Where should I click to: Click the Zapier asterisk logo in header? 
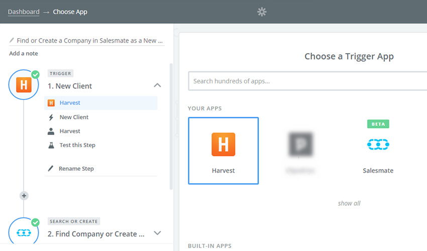coord(262,12)
